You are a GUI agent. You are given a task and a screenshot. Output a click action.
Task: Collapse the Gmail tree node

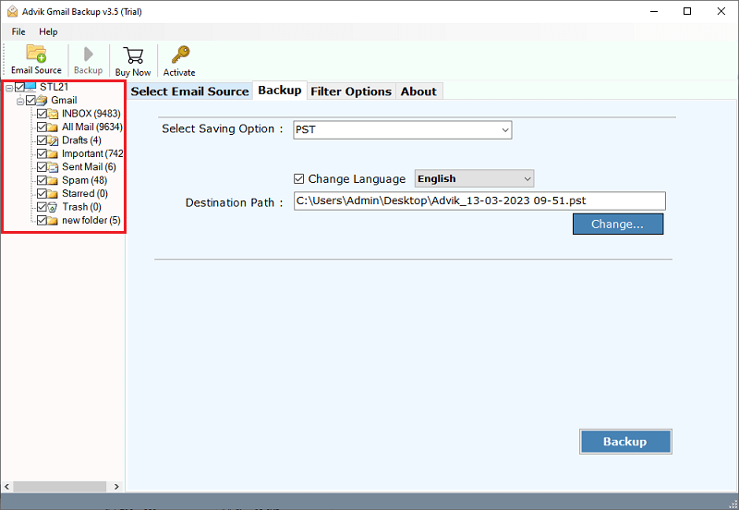coord(20,101)
